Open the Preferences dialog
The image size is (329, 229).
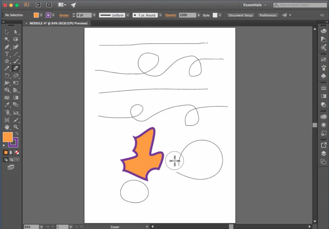[268, 15]
